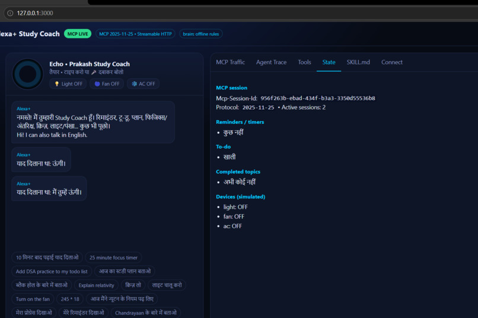Click 'Hi! I can also talk in English.' line
Image resolution: width=478 pixels, height=318 pixels.
point(52,135)
